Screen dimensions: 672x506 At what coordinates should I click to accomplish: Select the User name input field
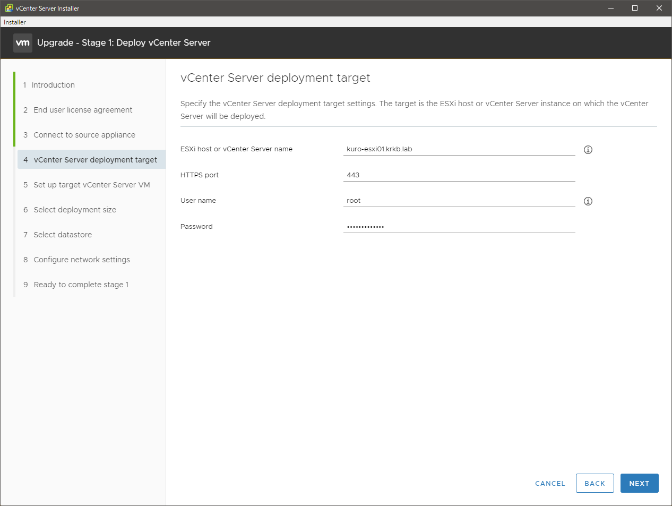[459, 201]
